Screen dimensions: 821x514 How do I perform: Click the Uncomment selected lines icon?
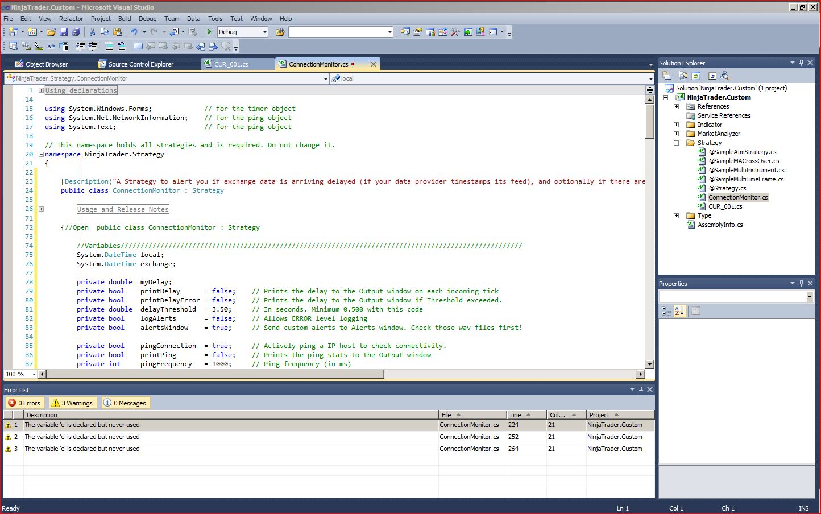pyautogui.click(x=122, y=46)
